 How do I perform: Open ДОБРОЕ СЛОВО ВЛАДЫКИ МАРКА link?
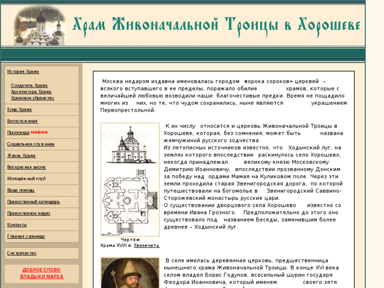click(42, 273)
